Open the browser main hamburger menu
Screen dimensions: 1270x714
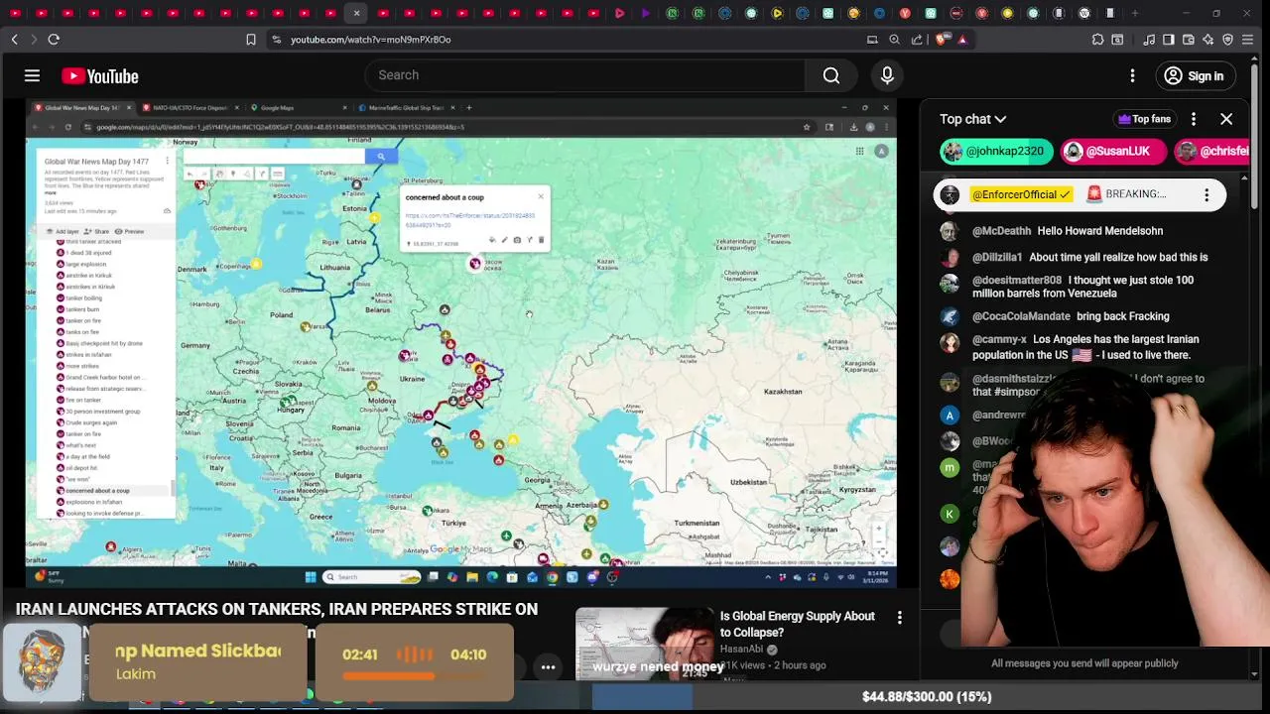point(1249,40)
